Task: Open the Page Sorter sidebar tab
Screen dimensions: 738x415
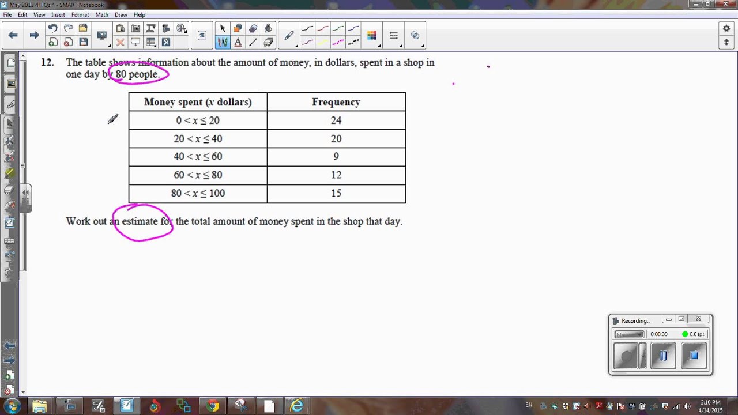Action: [x=10, y=63]
